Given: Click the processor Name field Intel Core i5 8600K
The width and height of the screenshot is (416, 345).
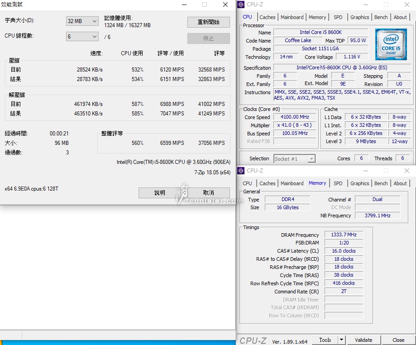Looking at the screenshot, I should click(320, 32).
